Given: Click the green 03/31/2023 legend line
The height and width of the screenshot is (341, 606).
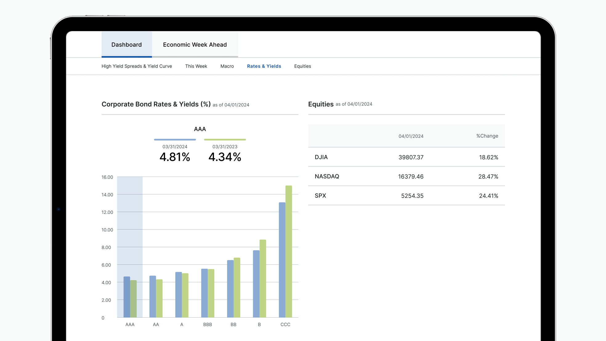Looking at the screenshot, I should click(x=225, y=140).
